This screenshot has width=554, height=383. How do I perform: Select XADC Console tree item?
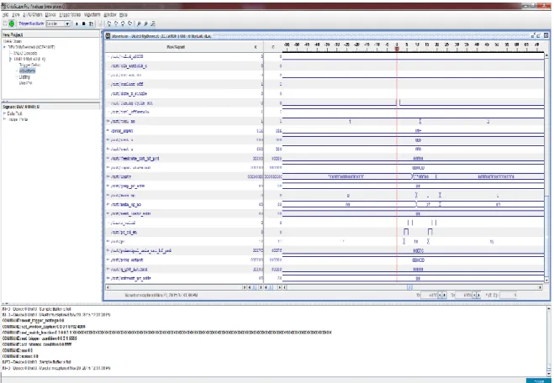25,53
